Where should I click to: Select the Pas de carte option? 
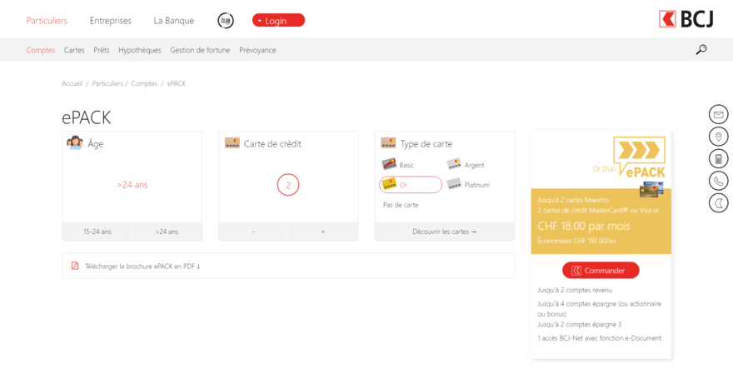(x=401, y=205)
